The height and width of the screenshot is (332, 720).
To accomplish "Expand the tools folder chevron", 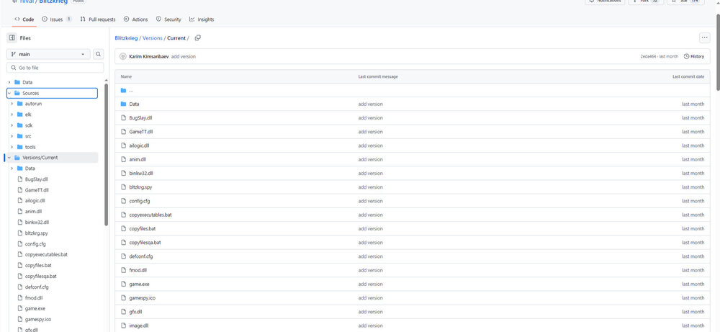I will (12, 147).
